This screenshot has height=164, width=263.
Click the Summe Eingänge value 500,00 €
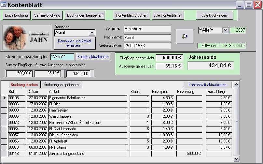point(19,73)
